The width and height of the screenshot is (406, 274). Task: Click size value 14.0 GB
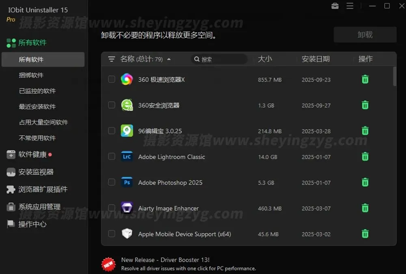tap(268, 157)
